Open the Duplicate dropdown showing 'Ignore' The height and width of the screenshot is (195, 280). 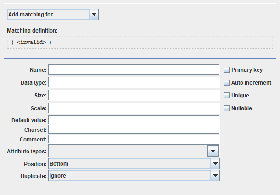pyautogui.click(x=129, y=175)
